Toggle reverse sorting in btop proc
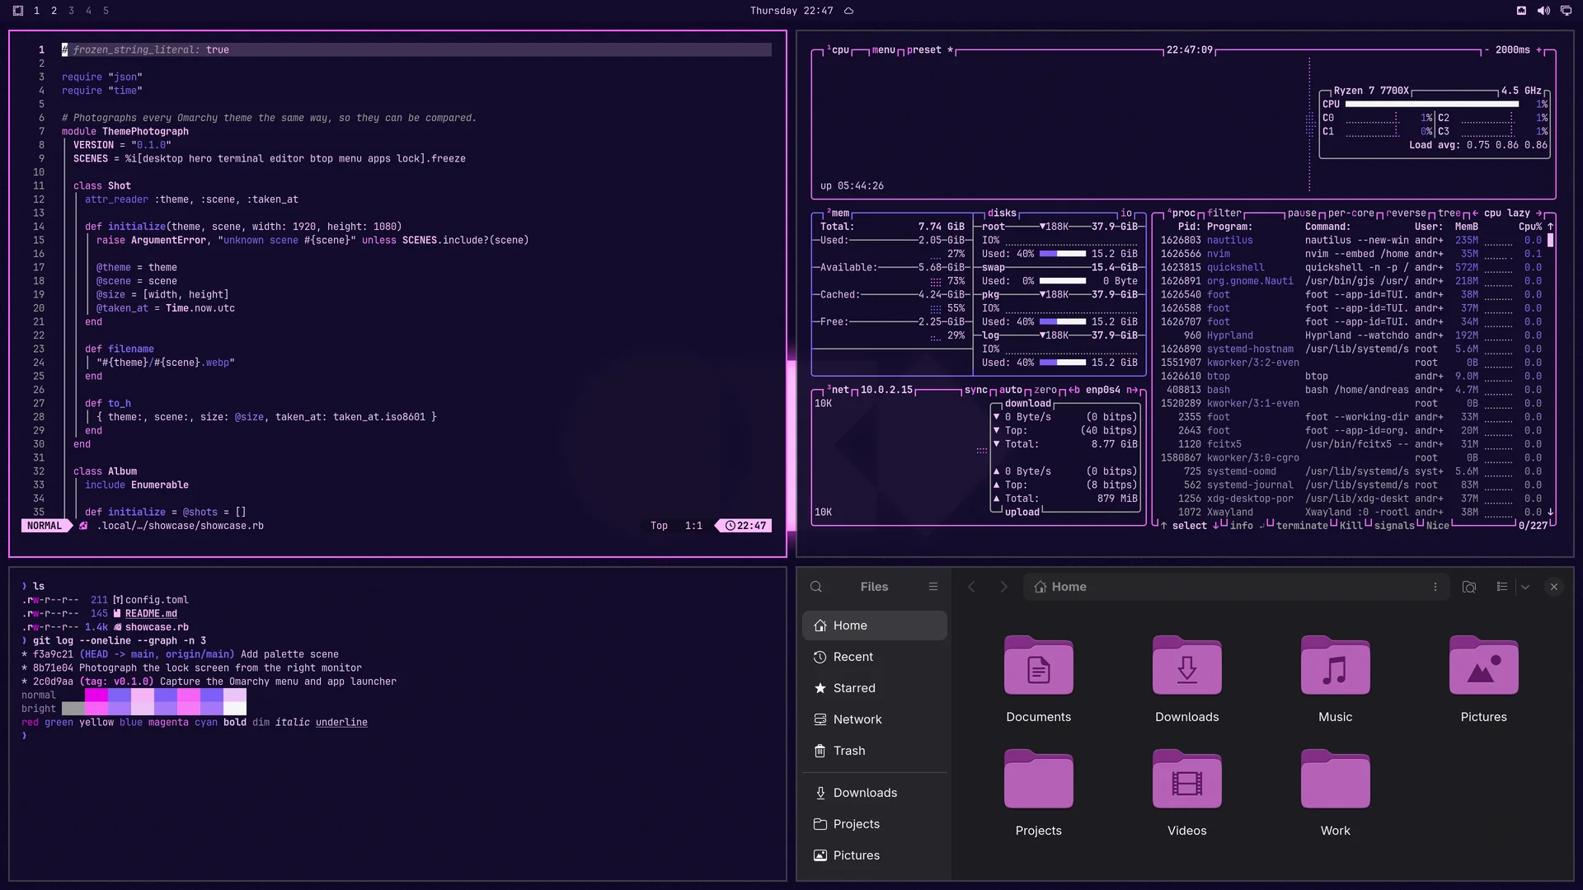The width and height of the screenshot is (1583, 890). (x=1406, y=213)
